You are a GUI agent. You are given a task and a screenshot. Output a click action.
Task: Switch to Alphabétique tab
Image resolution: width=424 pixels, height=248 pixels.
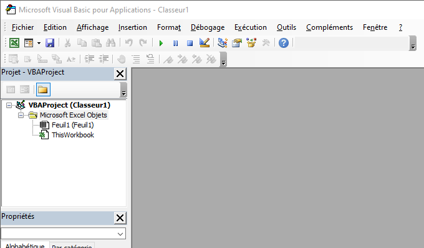[x=25, y=246]
